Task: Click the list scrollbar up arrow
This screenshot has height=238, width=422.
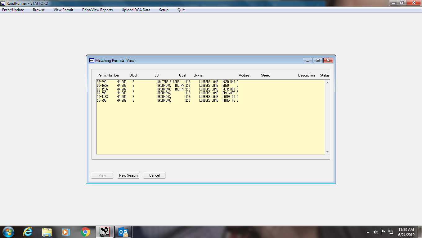Action: (x=327, y=82)
